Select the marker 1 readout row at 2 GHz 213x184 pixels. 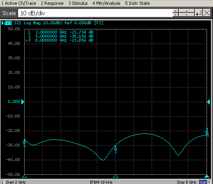pyautogui.click(x=61, y=32)
